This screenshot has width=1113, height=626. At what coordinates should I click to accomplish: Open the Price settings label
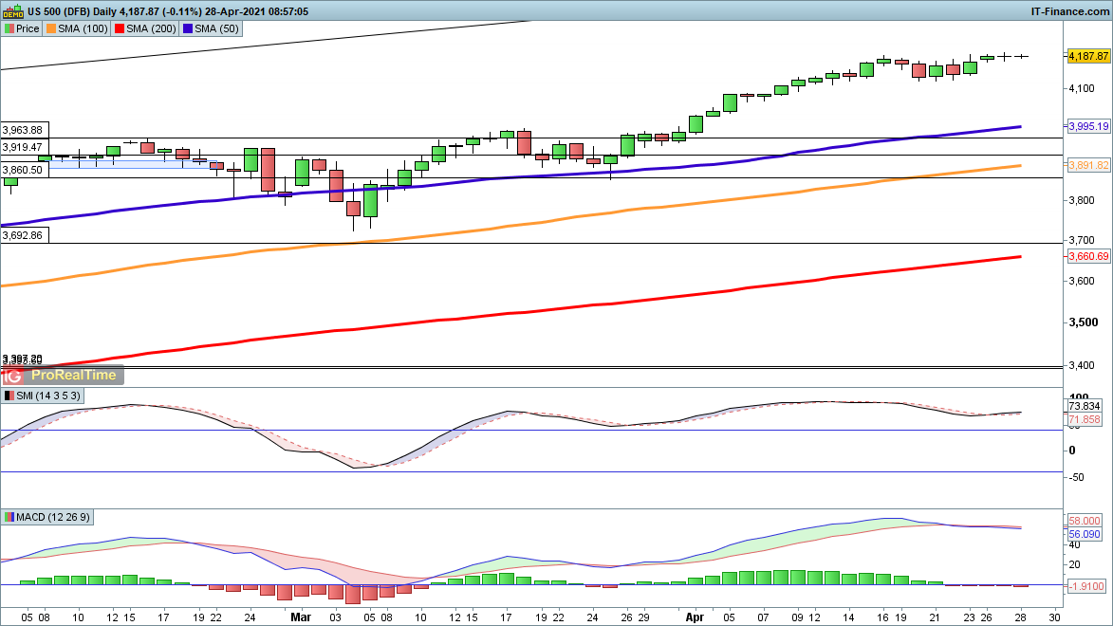[28, 28]
